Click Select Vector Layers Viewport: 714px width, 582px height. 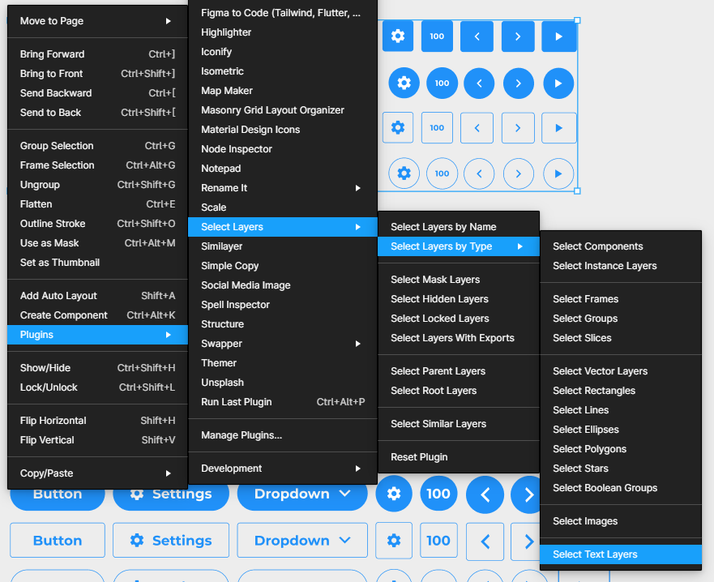pyautogui.click(x=621, y=371)
